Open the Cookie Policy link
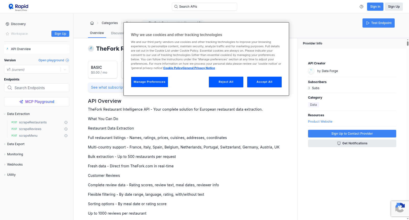The image size is (409, 220). tap(173, 68)
